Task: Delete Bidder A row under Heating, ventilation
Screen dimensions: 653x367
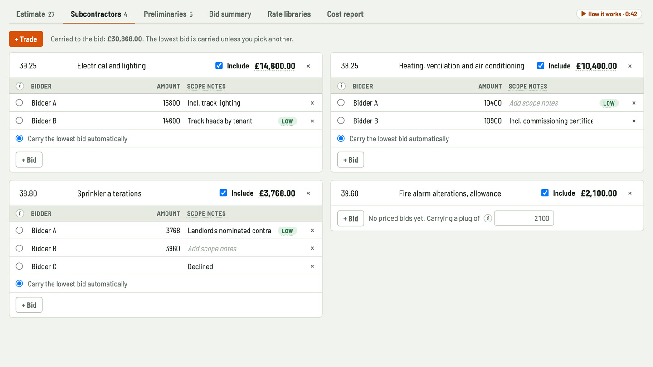Action: [634, 103]
